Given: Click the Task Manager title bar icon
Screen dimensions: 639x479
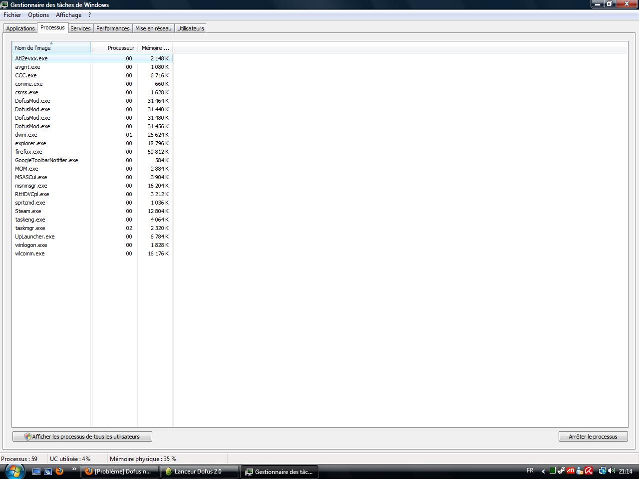Looking at the screenshot, I should (x=4, y=4).
